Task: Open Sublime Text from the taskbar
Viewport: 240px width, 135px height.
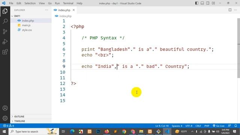Action: [115, 132]
